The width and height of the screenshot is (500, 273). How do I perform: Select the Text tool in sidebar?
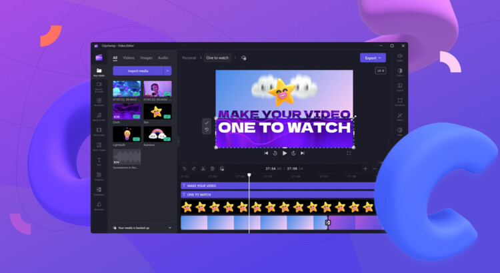point(99,162)
